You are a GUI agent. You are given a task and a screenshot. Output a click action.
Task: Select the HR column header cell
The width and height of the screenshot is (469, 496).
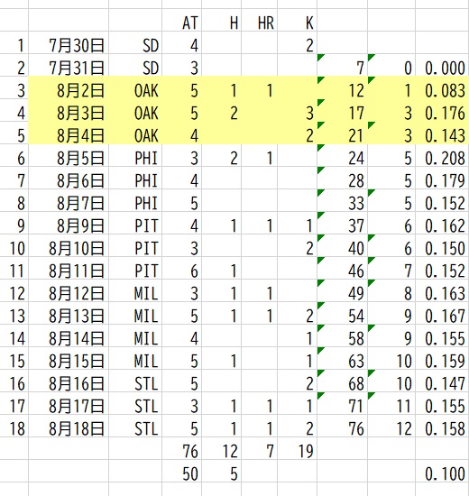click(260, 20)
